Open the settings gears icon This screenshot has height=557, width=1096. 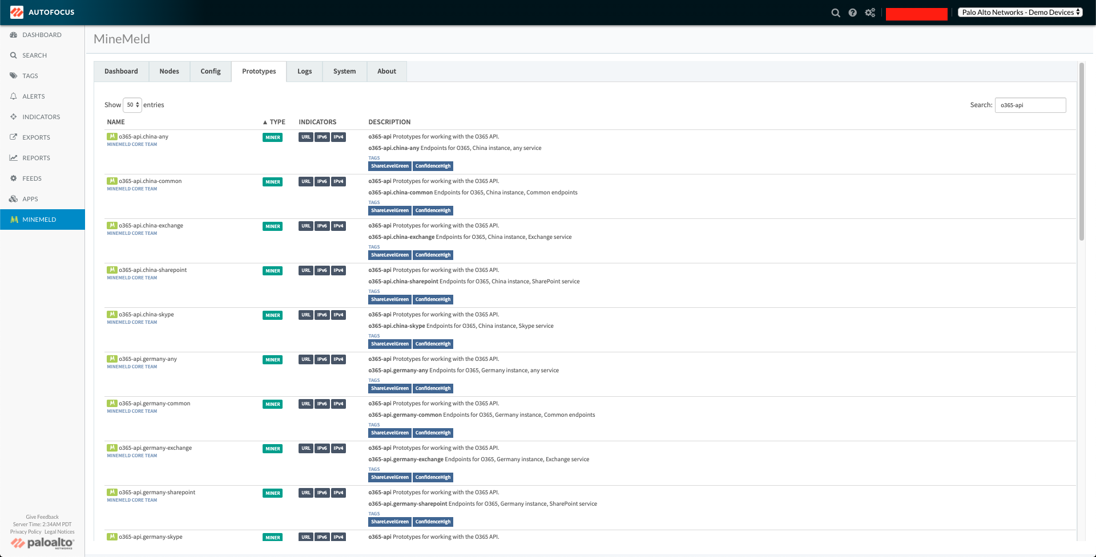pyautogui.click(x=870, y=13)
